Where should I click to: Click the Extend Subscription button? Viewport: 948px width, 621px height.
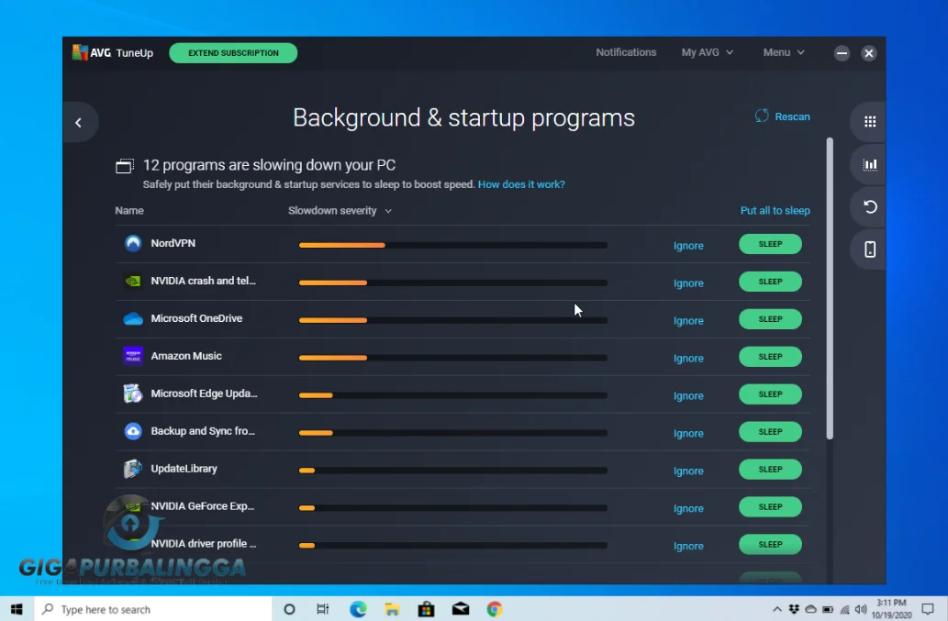click(232, 52)
